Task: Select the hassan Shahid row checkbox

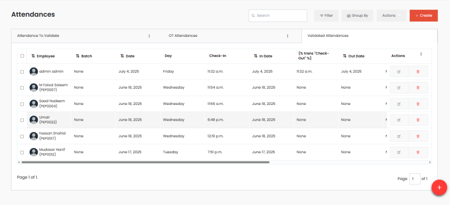Action: [22, 136]
